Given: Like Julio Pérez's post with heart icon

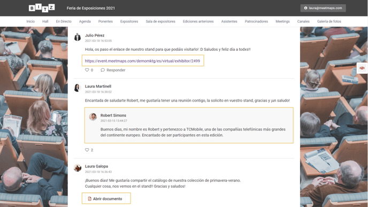Looking at the screenshot, I should tap(87, 70).
